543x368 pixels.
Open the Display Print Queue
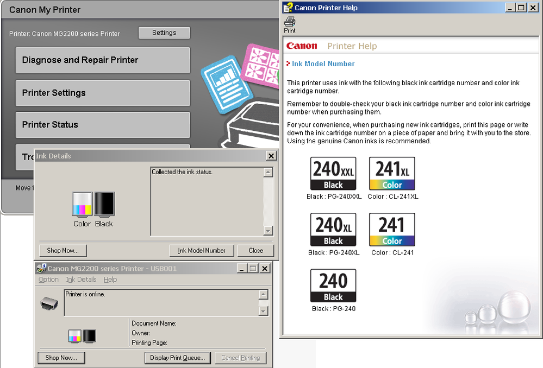(177, 358)
